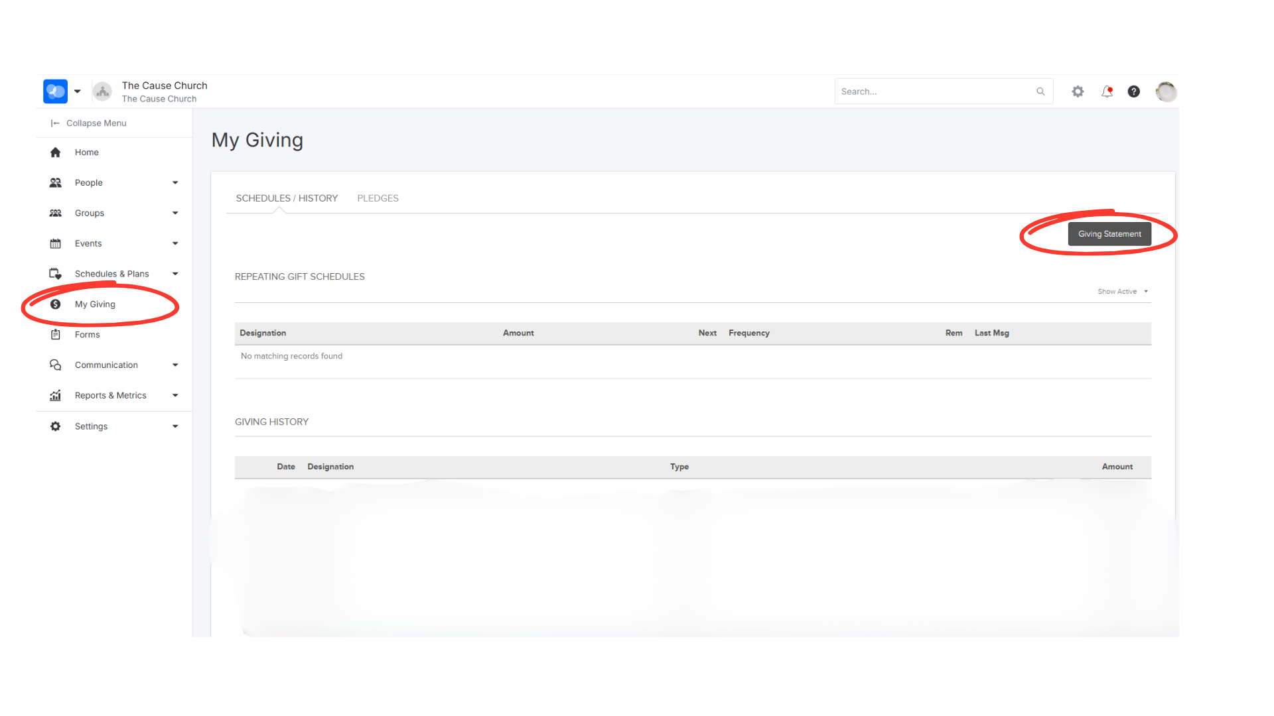The width and height of the screenshot is (1274, 716).
Task: Select the Schedules / History tab
Action: pyautogui.click(x=287, y=198)
